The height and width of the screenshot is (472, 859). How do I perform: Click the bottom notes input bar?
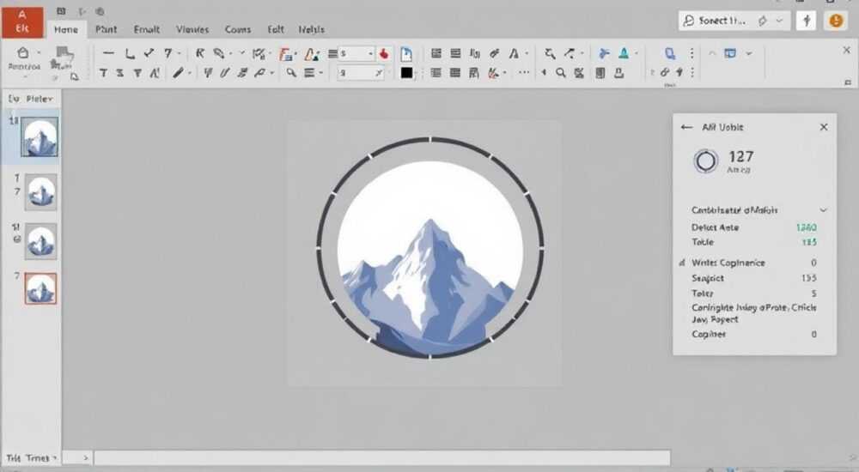pos(382,457)
